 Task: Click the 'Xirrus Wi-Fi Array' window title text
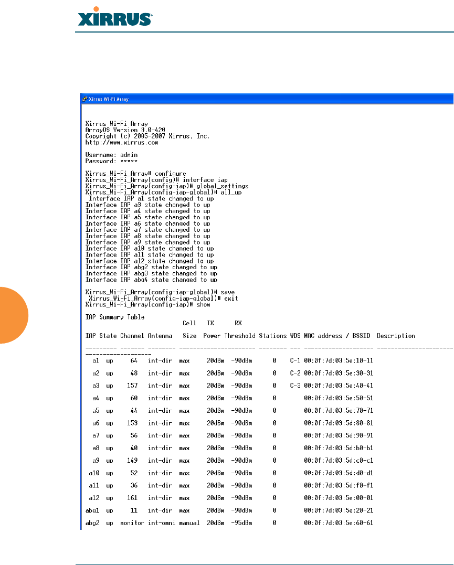click(x=109, y=99)
